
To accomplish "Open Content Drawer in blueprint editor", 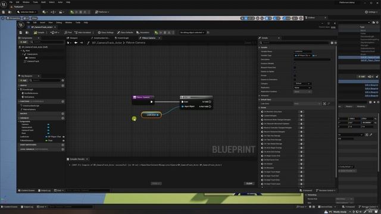I will click(x=27, y=190).
